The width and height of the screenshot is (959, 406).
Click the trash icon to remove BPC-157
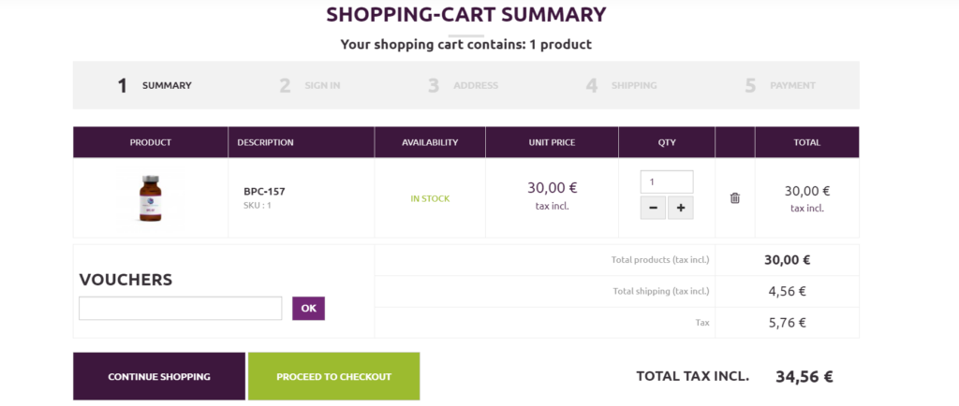pos(735,198)
